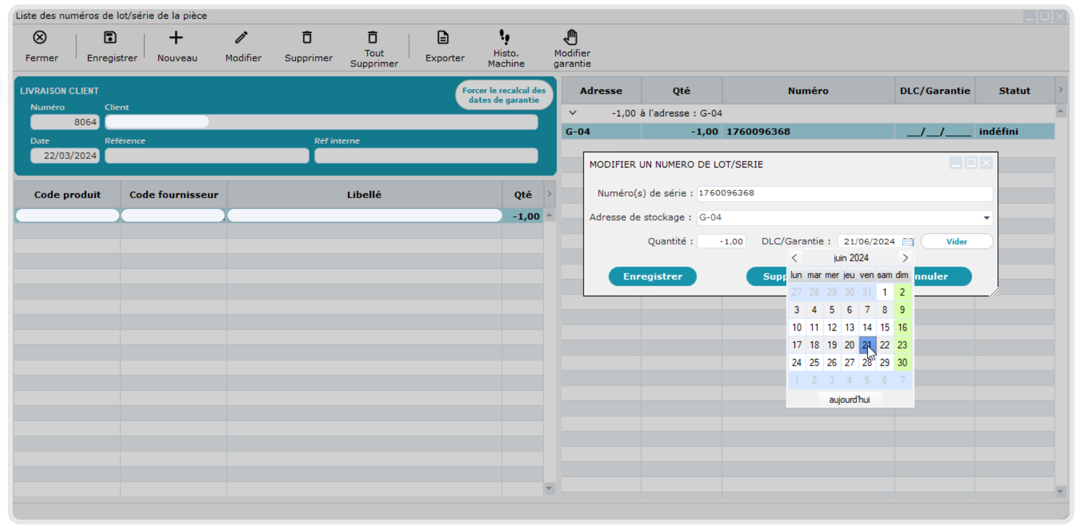Viewport: 1080px width, 527px height.
Task: Click the Fermer close icon in toolbar
Action: click(40, 37)
